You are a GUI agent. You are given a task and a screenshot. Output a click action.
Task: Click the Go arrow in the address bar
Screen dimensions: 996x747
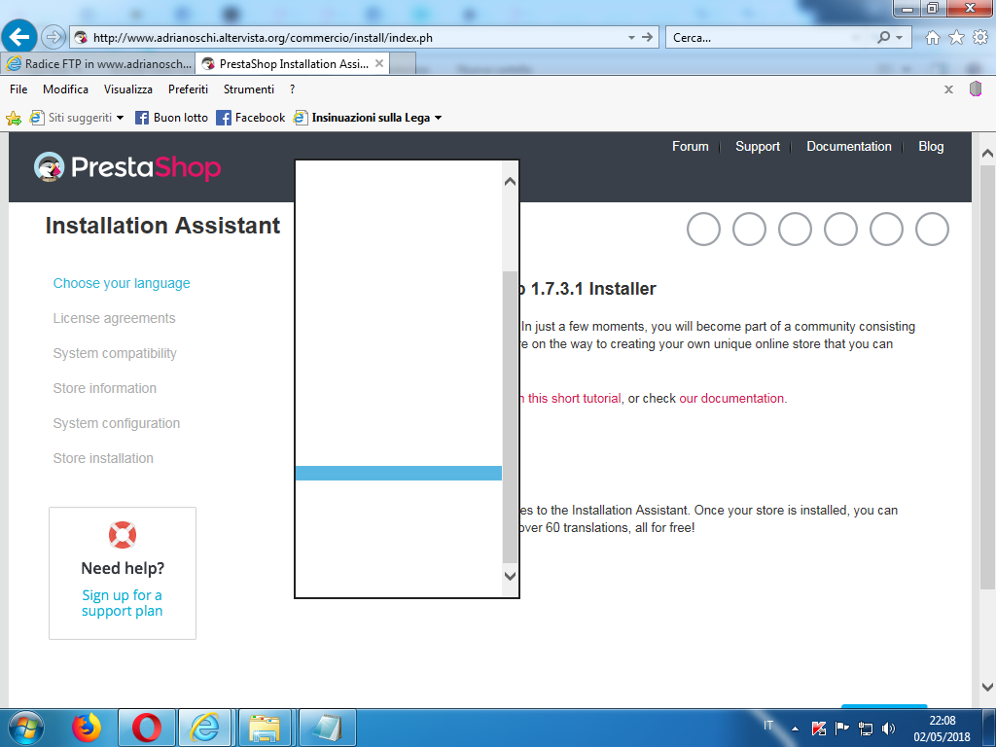[647, 38]
